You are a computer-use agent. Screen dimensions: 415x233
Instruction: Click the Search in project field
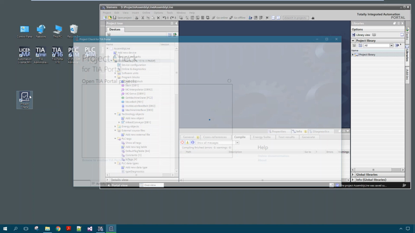click(295, 18)
